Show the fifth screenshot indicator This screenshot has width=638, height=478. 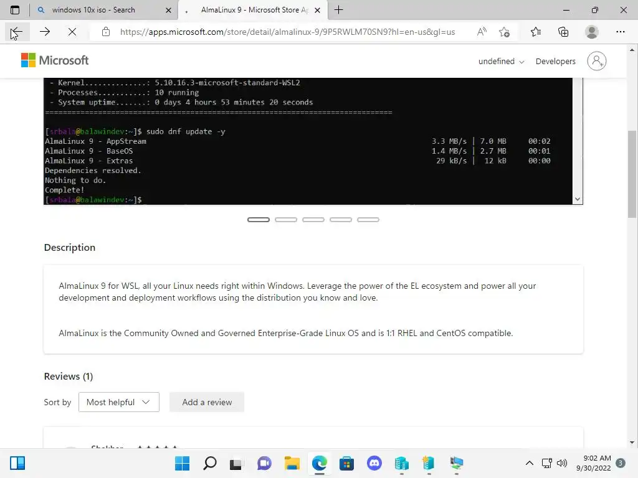tap(368, 220)
